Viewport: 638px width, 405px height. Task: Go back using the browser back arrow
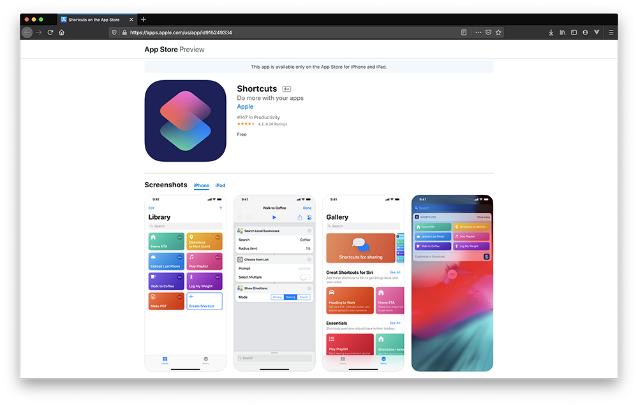[x=27, y=32]
